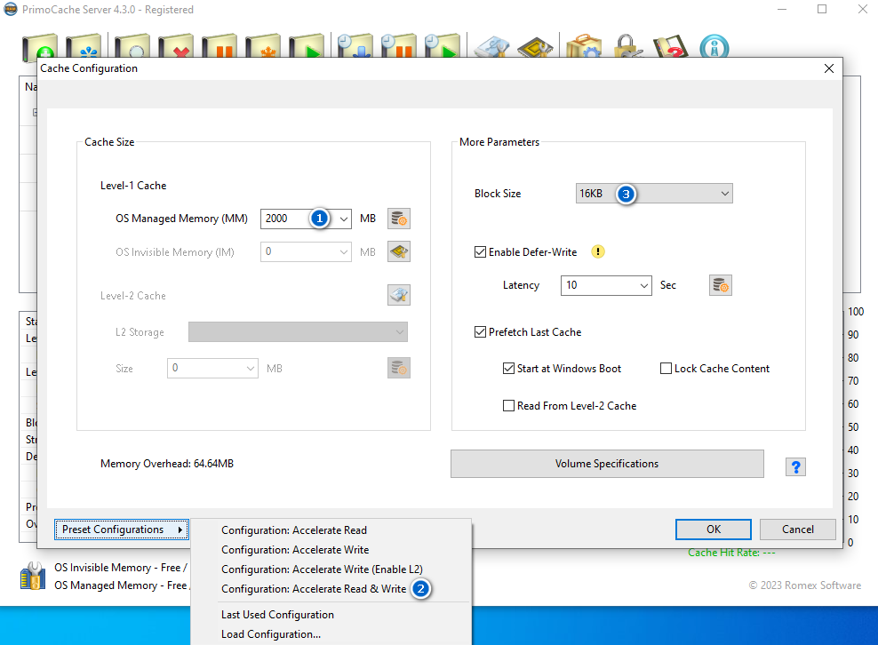Screen dimensions: 878x645
Task: Choose Configuration: Accelerate Read & Write
Action: [314, 589]
